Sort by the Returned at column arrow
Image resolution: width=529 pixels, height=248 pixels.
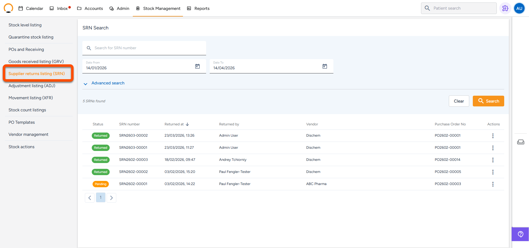point(187,124)
